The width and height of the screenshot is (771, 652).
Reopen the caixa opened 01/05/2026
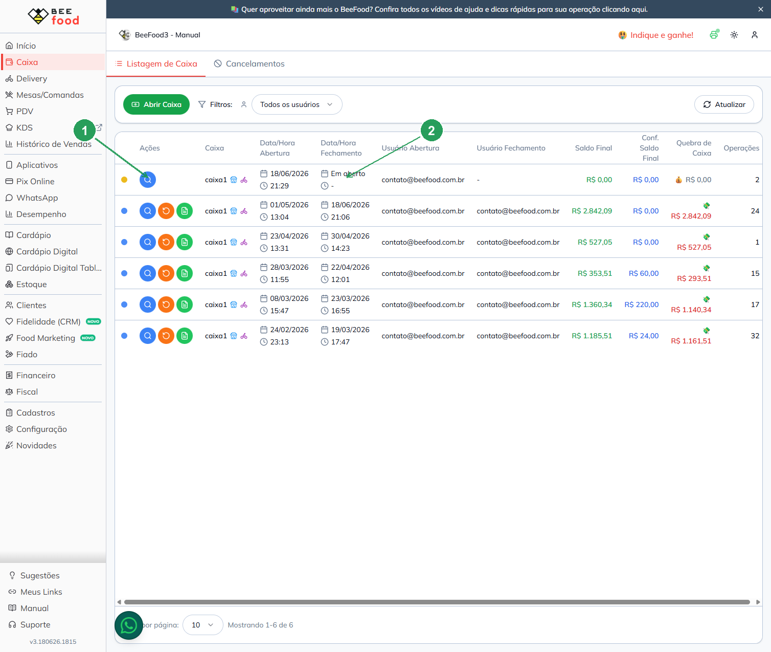pos(166,211)
